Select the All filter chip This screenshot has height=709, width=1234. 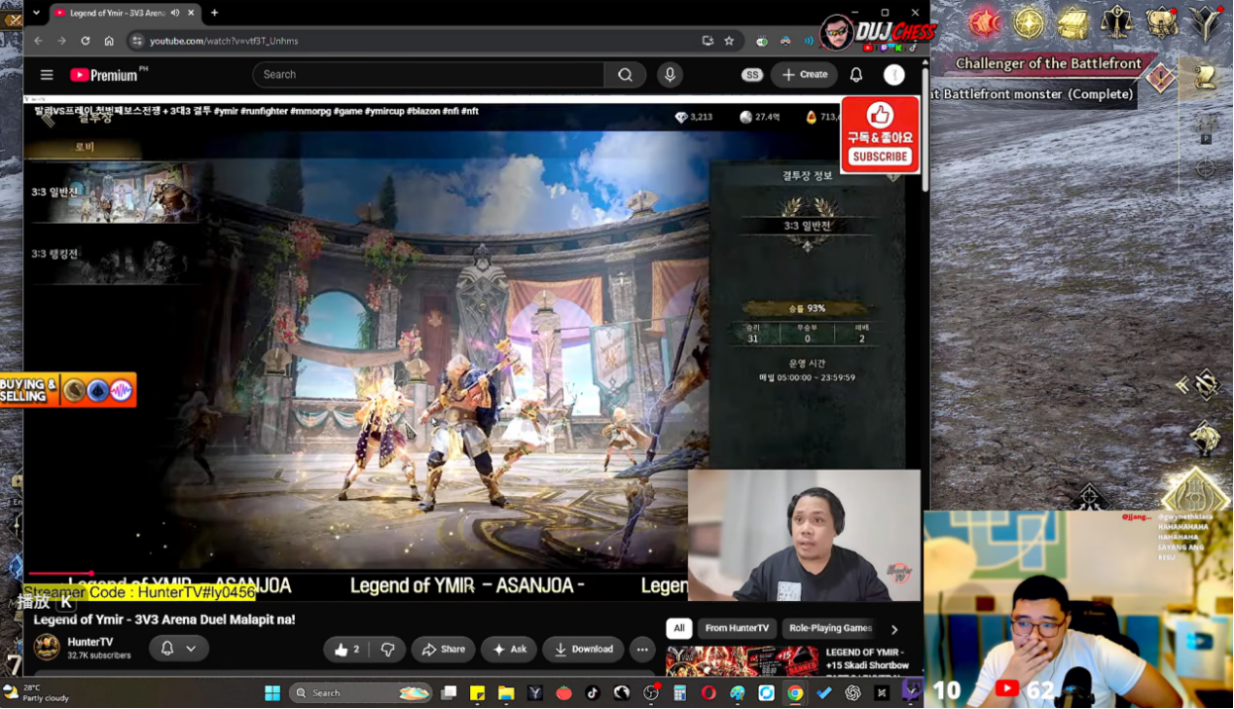click(x=679, y=628)
